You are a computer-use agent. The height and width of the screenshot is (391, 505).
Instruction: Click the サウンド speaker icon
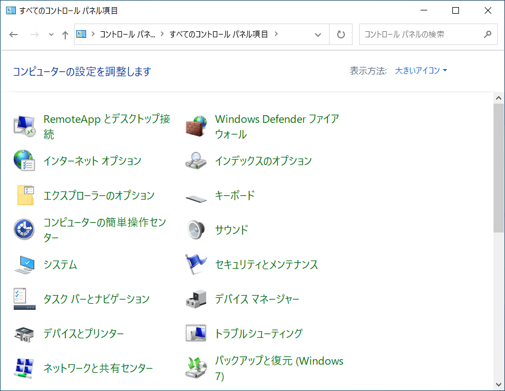click(x=196, y=230)
